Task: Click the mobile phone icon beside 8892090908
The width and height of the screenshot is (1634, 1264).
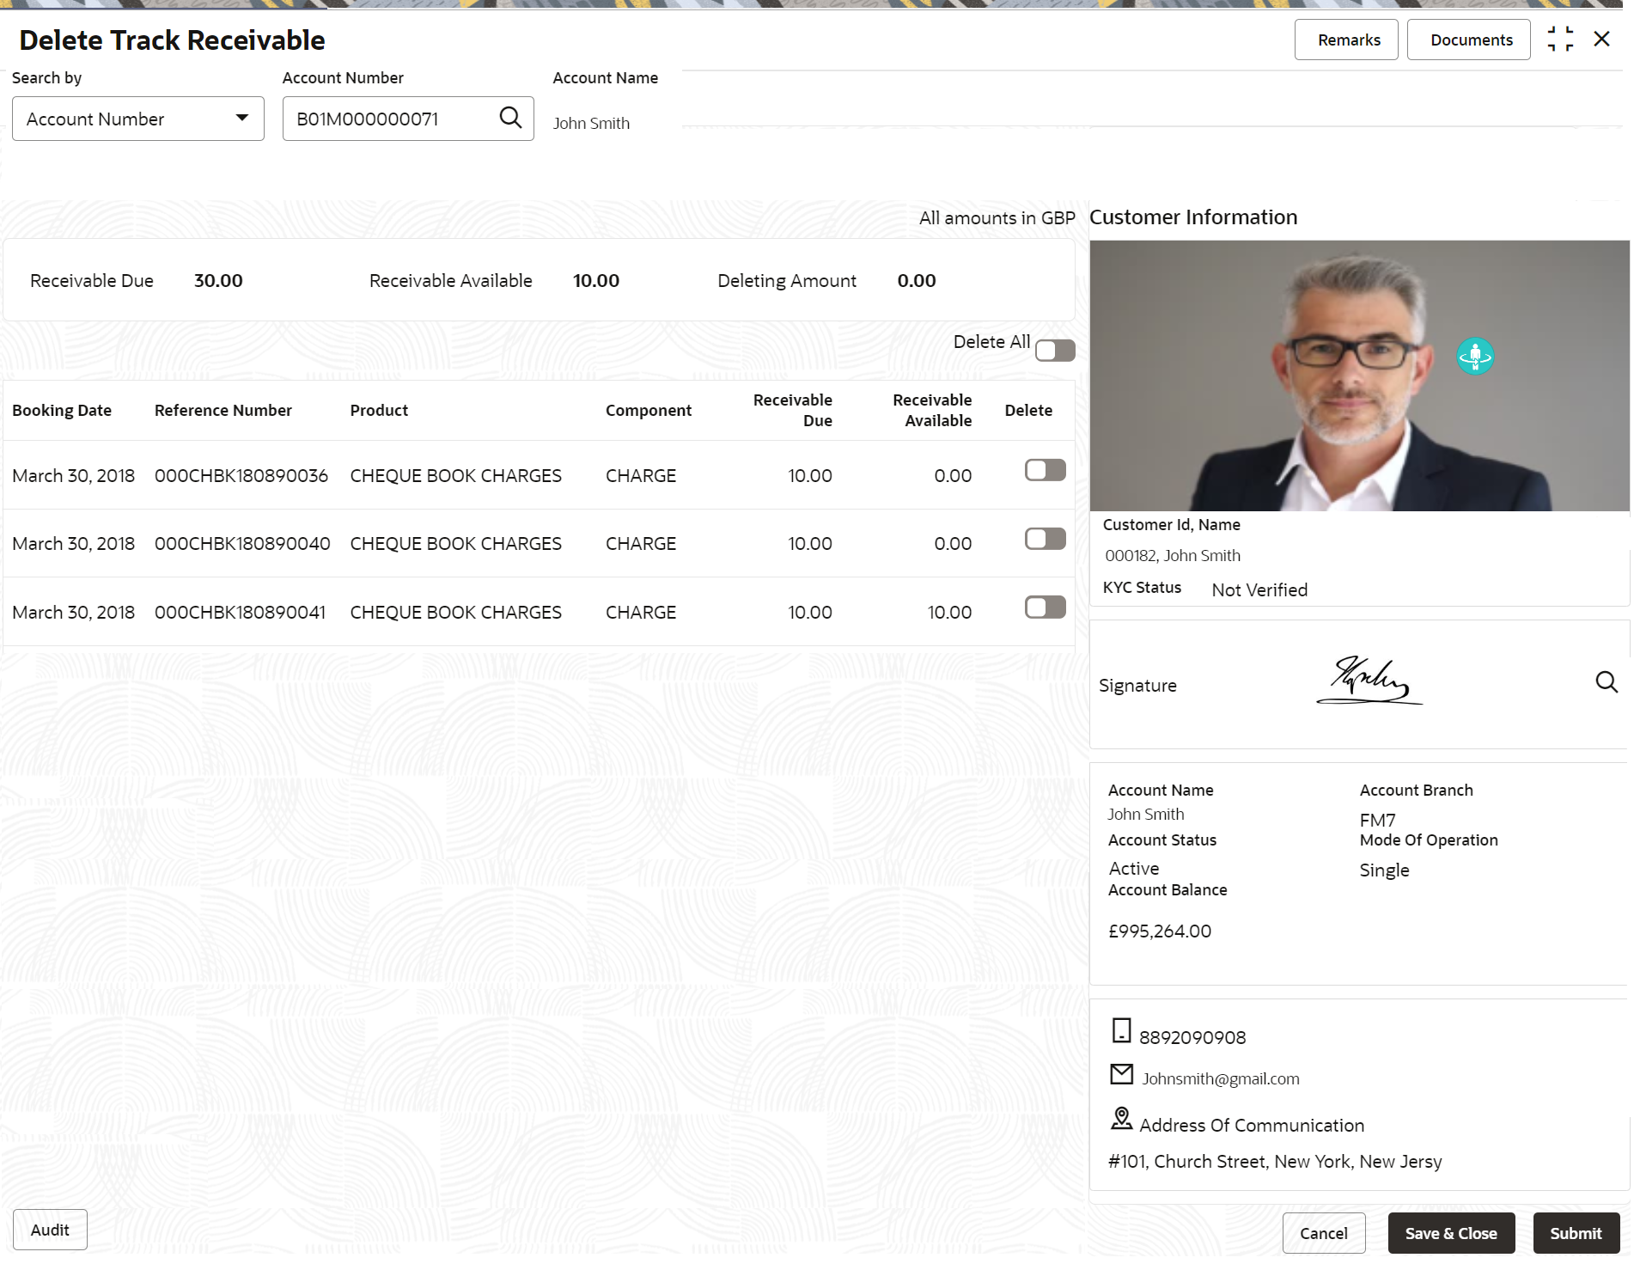Action: [1121, 1030]
